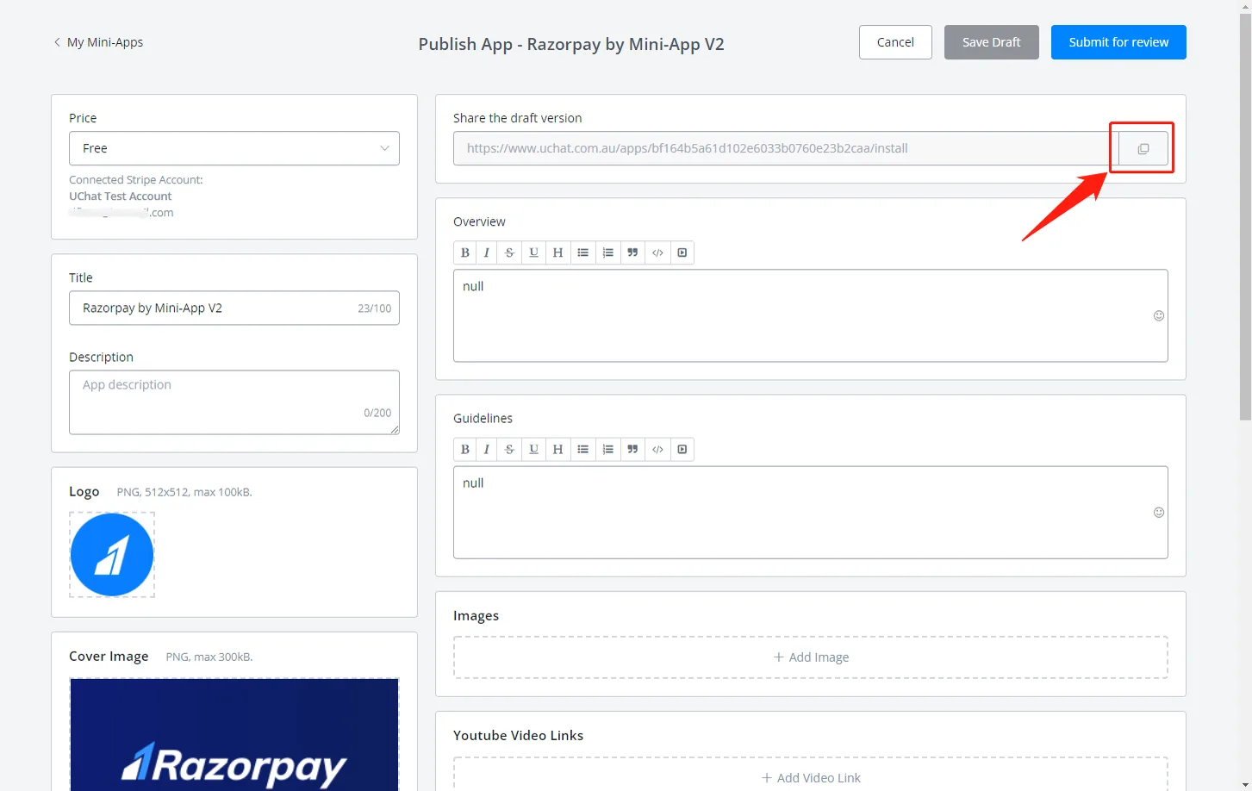Insert video embed in Guidelines toolbar
Screen dimensions: 1252x791
pyautogui.click(x=682, y=449)
